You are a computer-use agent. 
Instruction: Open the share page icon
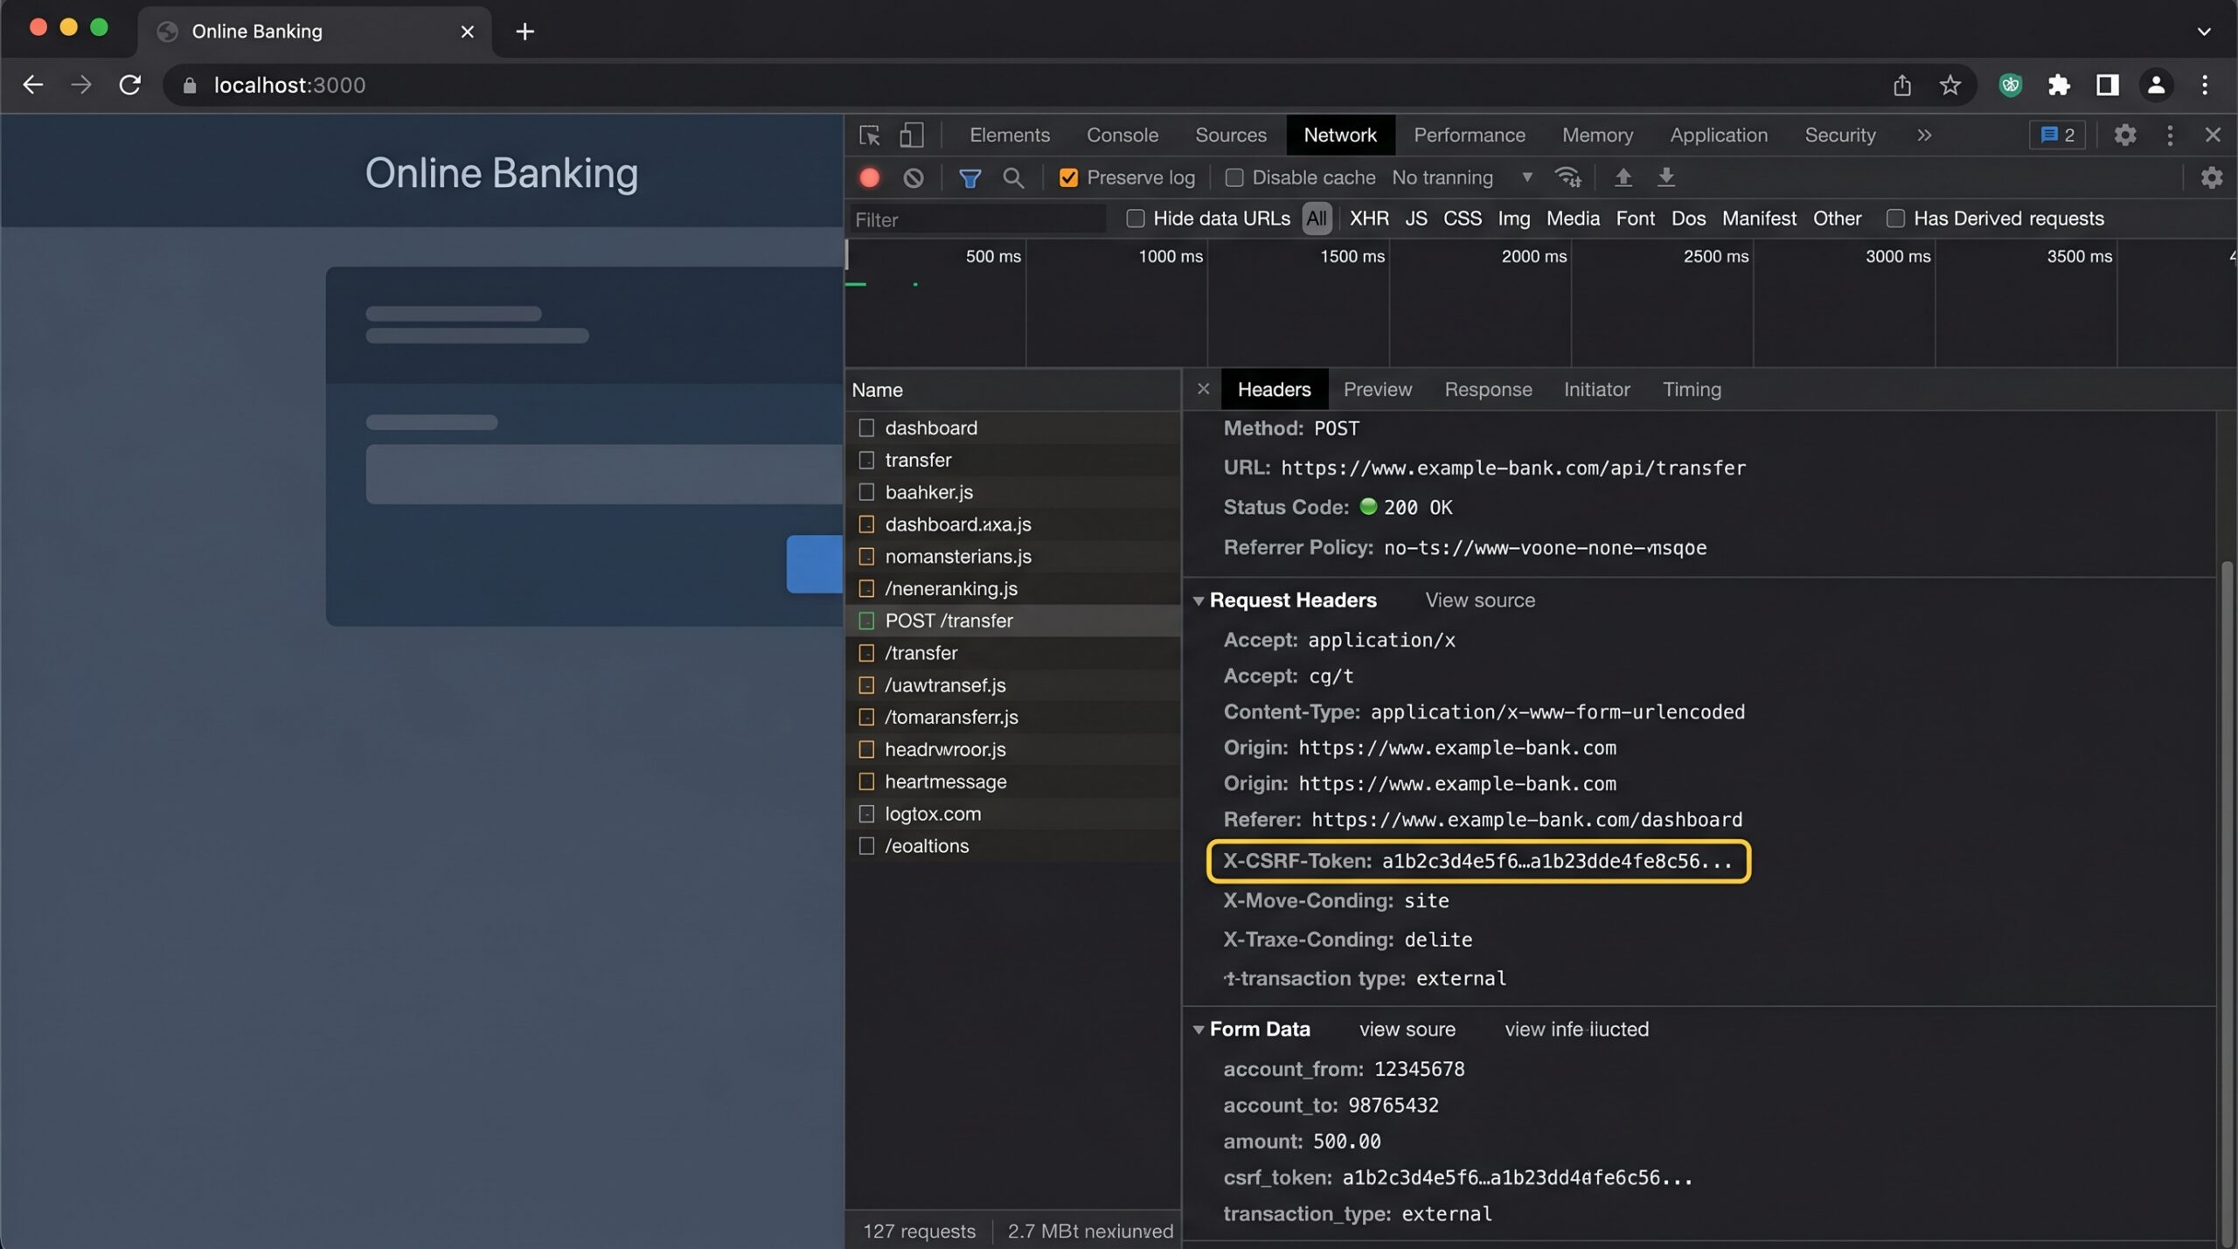point(1902,85)
